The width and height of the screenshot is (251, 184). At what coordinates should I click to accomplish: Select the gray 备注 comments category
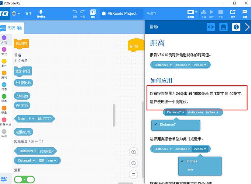click(x=4, y=134)
